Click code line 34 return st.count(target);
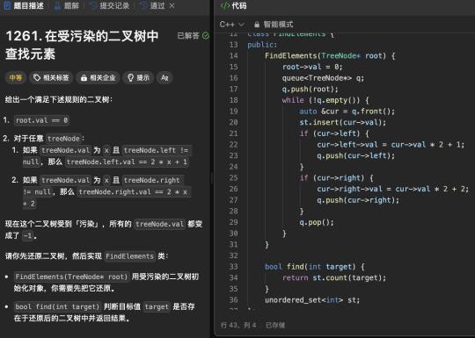 point(334,277)
